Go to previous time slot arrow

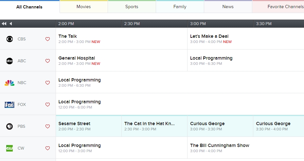tap(10, 24)
